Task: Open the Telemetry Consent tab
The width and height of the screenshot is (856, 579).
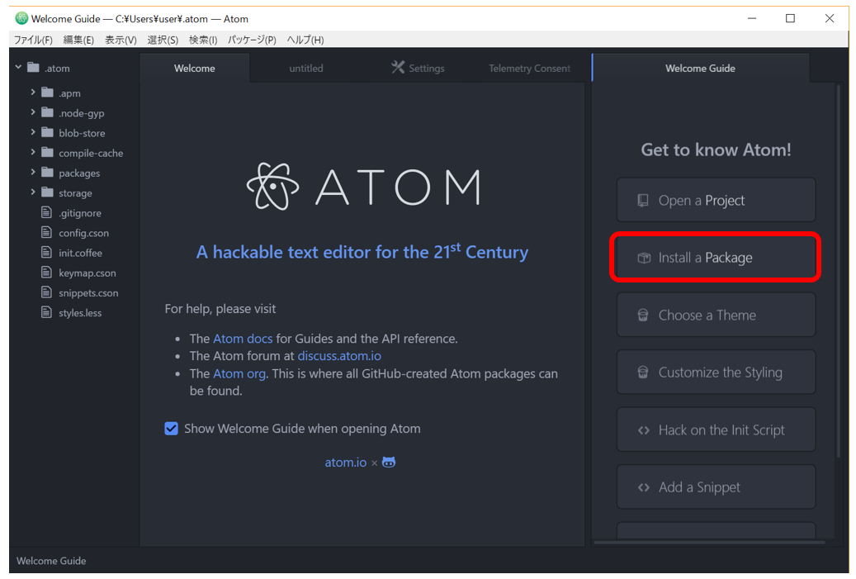Action: pyautogui.click(x=529, y=69)
